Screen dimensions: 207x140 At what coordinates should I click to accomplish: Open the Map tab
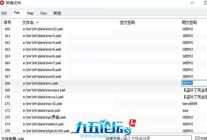pyautogui.click(x=31, y=13)
